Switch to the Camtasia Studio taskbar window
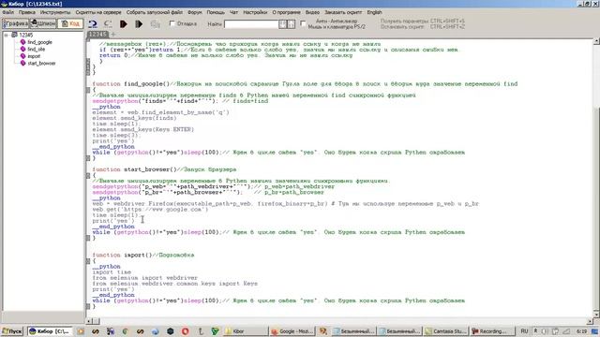This screenshot has height=337, width=600. 445,331
